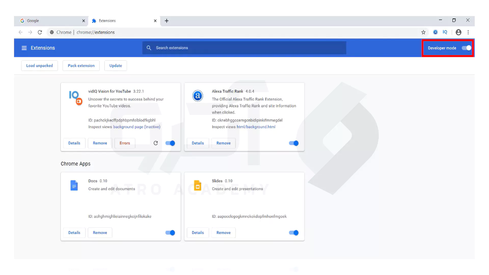The height and width of the screenshot is (275, 489).
Task: Select the vidIQ extension ID text
Action: (x=122, y=120)
